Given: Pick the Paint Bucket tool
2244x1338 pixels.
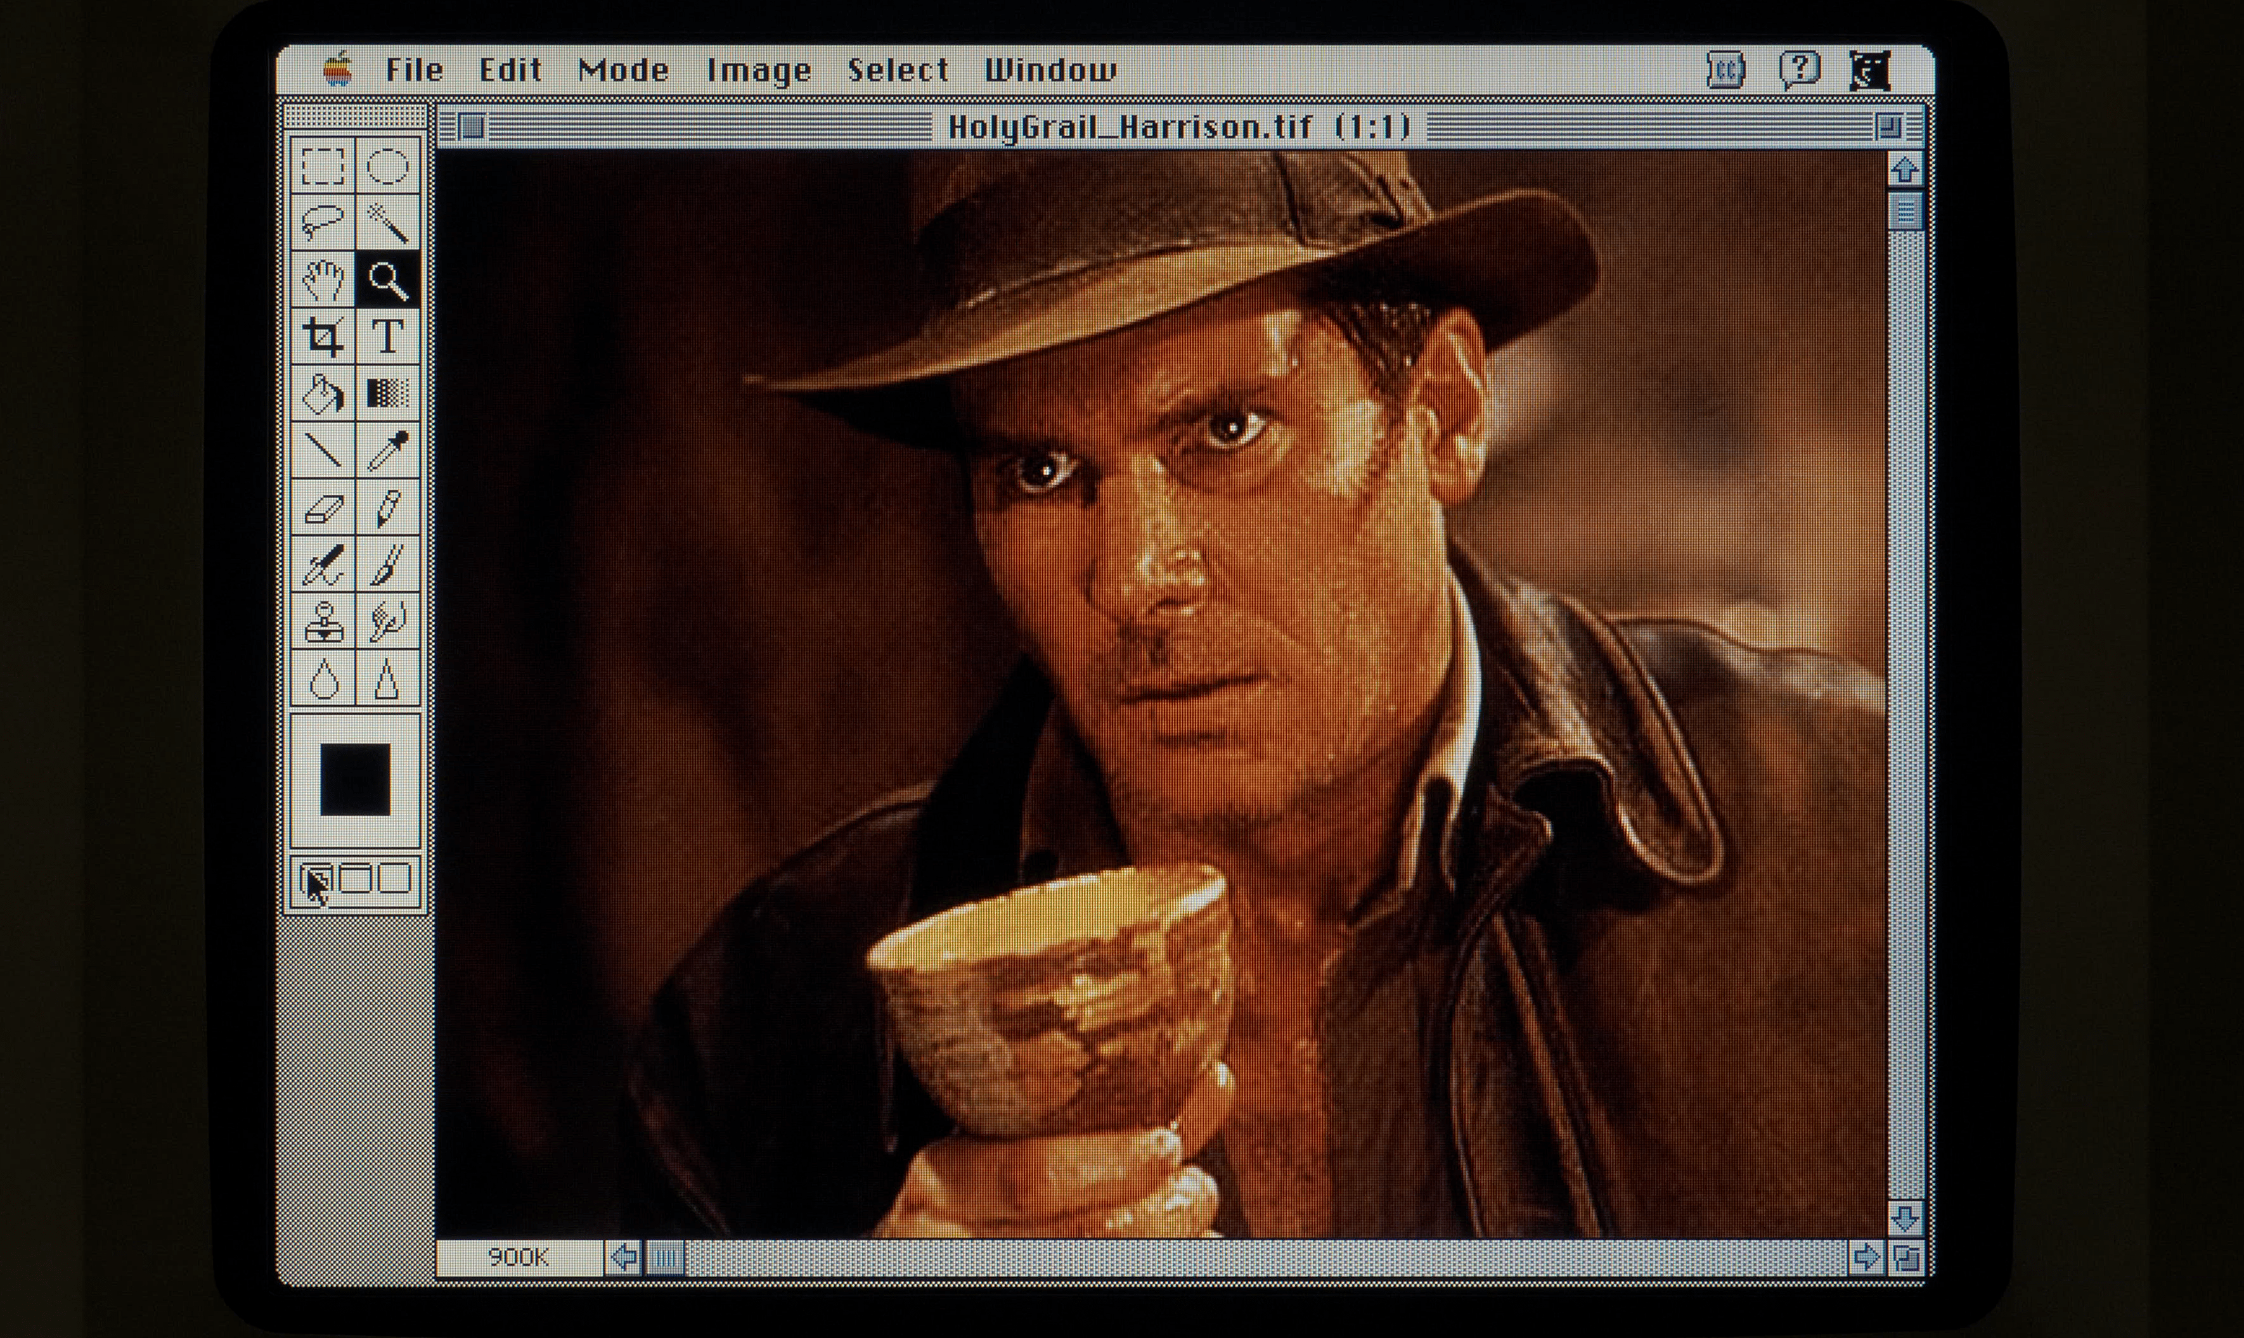Looking at the screenshot, I should [x=323, y=393].
